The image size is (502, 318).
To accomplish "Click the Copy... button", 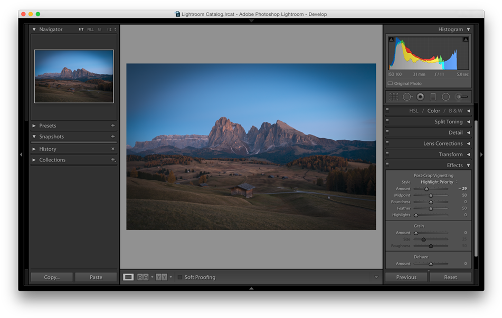I will 52,277.
